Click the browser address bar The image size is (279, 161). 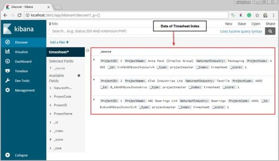click(x=126, y=15)
